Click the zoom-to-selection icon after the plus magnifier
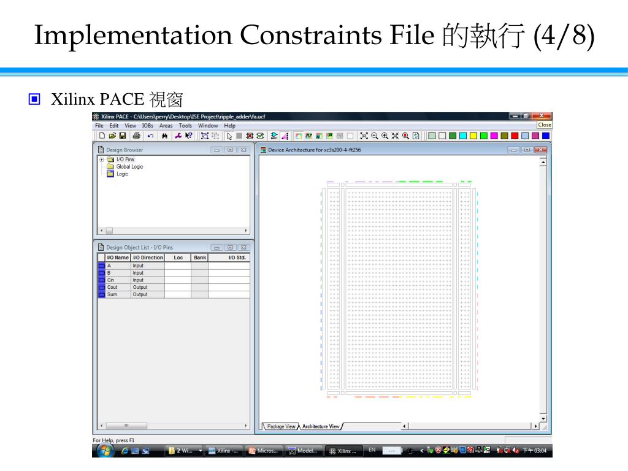This screenshot has height=471, width=628. coord(396,136)
